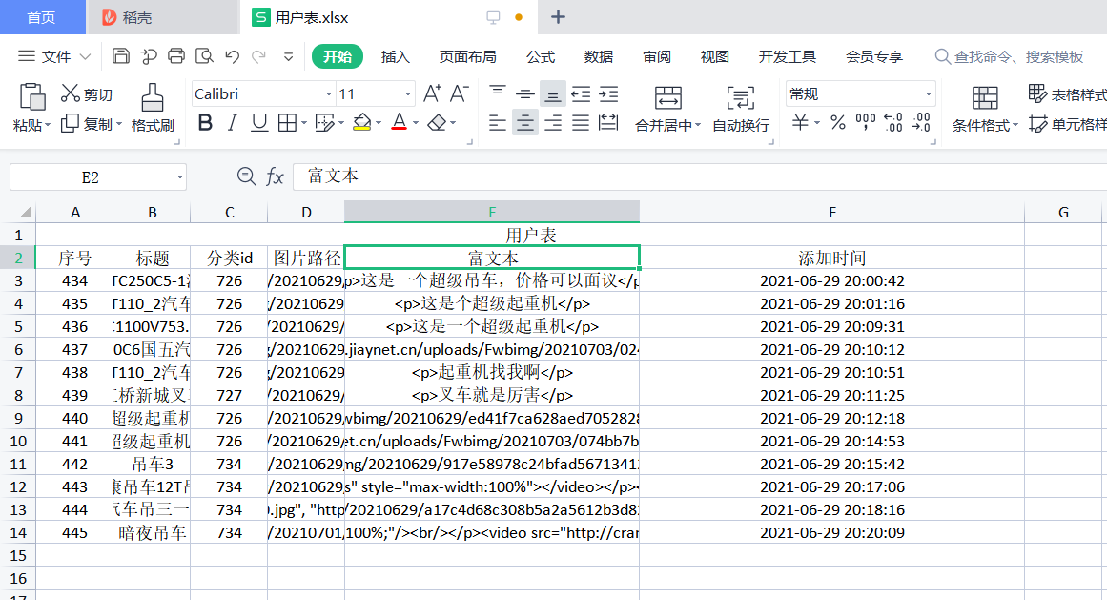Align text to top
The image size is (1107, 600).
click(497, 93)
